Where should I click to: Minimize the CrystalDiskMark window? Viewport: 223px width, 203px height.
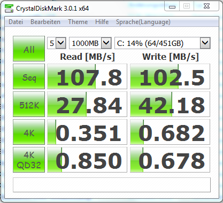click(172, 6)
